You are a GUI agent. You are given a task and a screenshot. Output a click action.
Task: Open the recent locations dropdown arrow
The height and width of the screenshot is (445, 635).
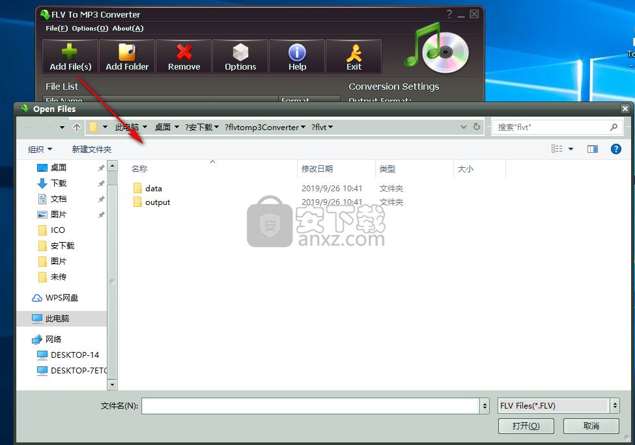click(62, 128)
